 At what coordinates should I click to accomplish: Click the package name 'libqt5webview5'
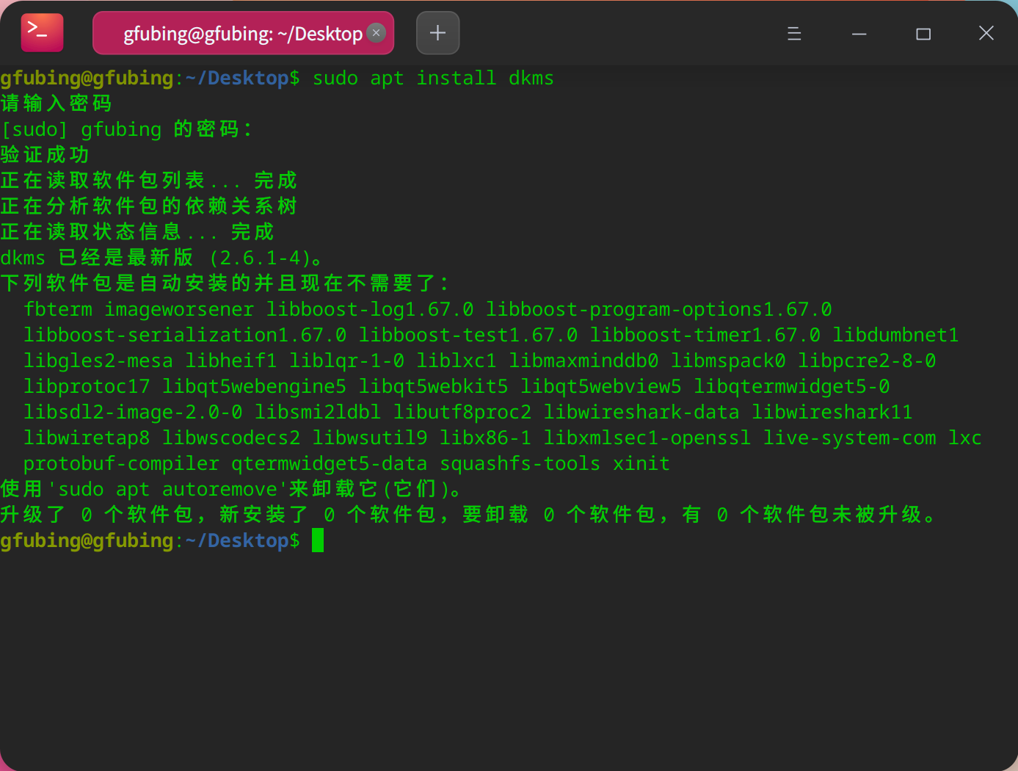601,386
